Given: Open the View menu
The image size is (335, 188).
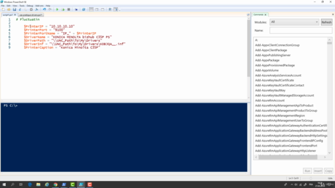Looking at the screenshot, I should click(x=15, y=6).
